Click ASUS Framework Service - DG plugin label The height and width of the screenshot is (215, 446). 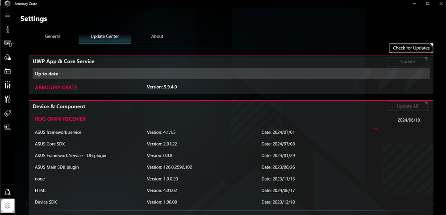(x=71, y=156)
